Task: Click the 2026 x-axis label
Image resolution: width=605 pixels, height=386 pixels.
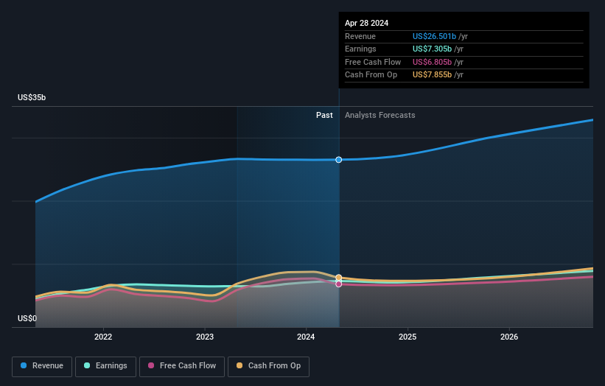Action: pos(509,337)
